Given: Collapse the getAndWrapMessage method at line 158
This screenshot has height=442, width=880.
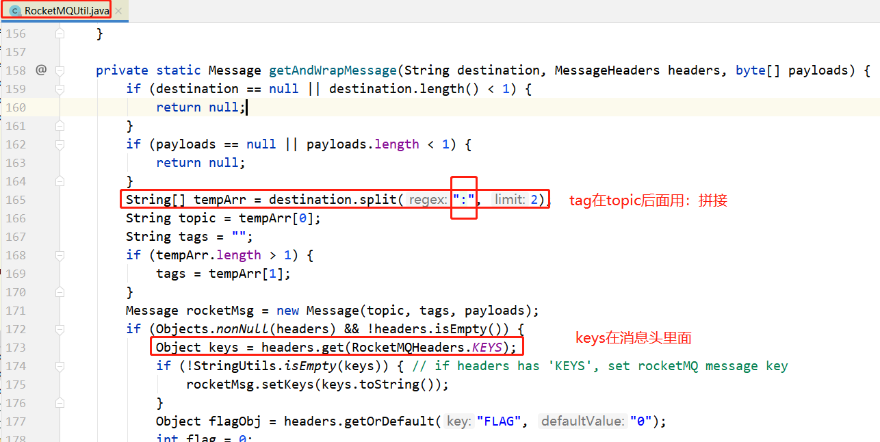Looking at the screenshot, I should click(x=60, y=70).
